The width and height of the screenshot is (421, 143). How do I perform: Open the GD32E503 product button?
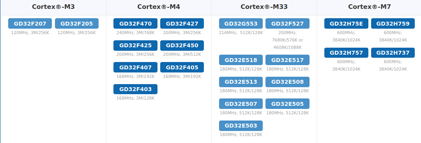[x=241, y=126]
